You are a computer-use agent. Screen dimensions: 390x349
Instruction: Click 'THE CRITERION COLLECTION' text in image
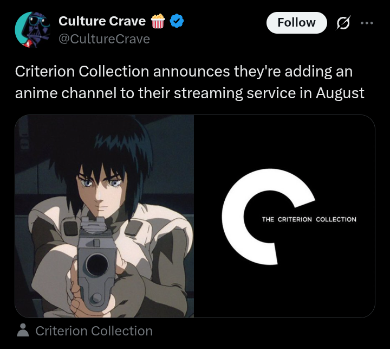309,219
